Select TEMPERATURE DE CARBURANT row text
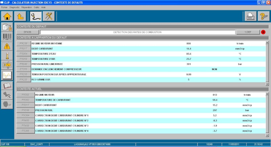Image resolution: width=271 pixels, height=147 pixels. click(x=53, y=100)
